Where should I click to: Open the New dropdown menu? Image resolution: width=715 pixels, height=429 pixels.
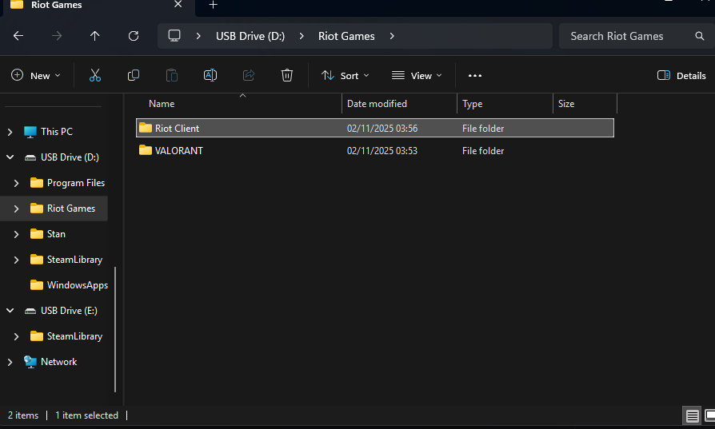(x=36, y=76)
